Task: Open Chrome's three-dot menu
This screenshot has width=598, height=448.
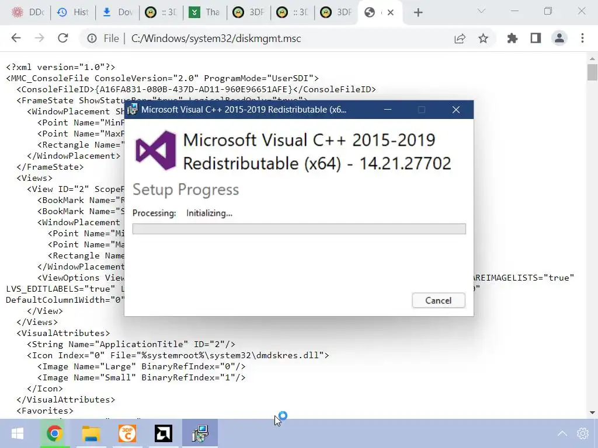Action: pos(582,38)
